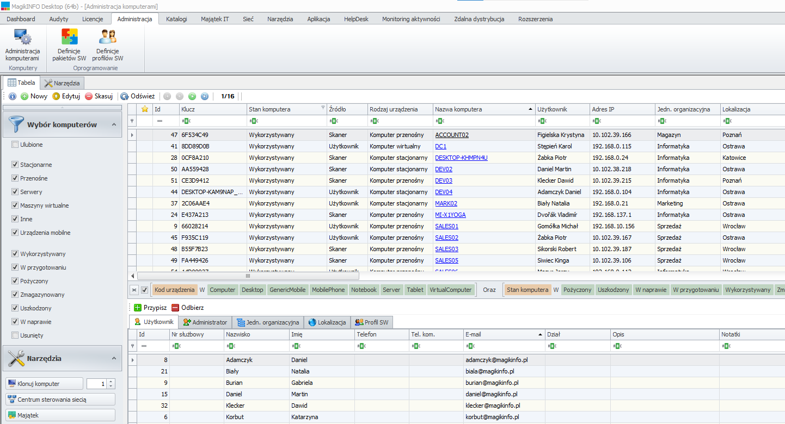This screenshot has width=785, height=424.
Task: Click the Wybór komputerów funnel icon
Action: click(15, 124)
